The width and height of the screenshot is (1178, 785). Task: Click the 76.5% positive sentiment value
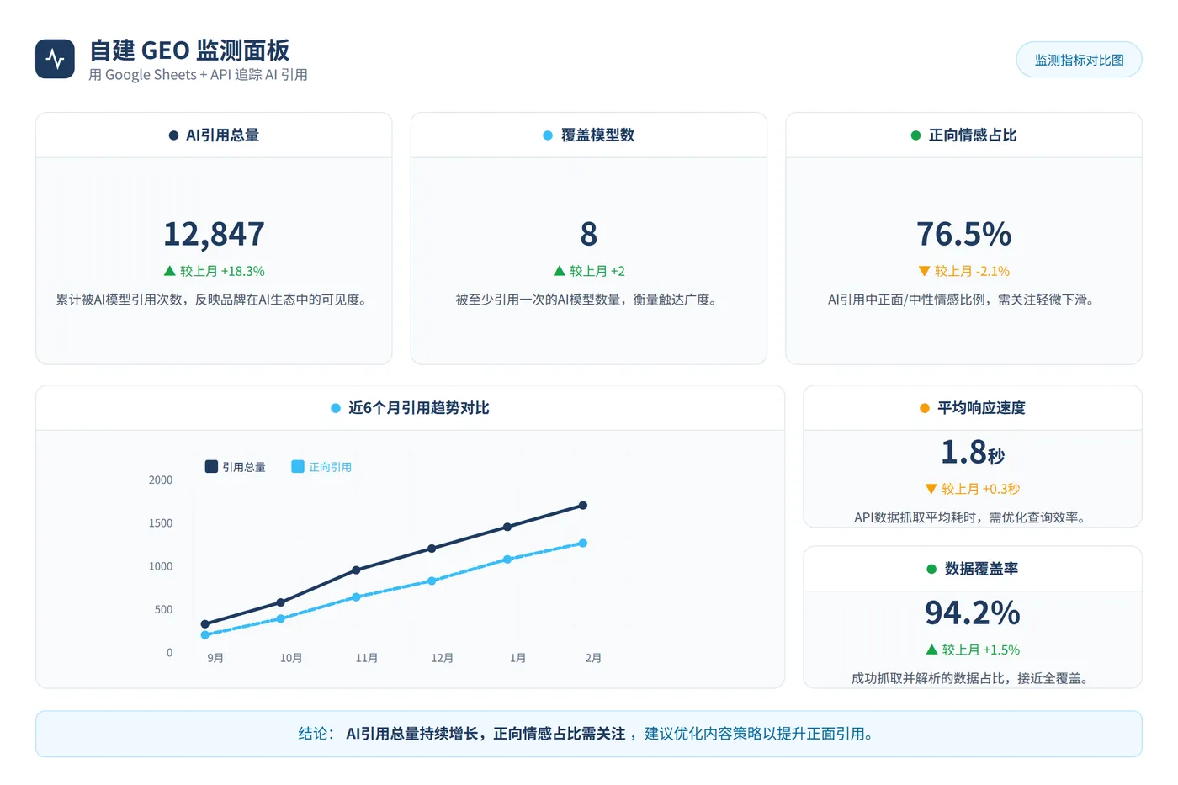point(963,234)
